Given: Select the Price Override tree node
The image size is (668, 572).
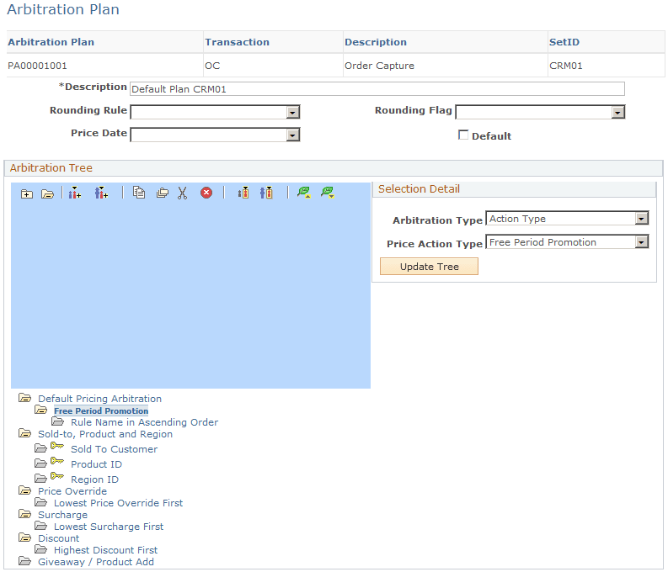Looking at the screenshot, I should coord(72,491).
